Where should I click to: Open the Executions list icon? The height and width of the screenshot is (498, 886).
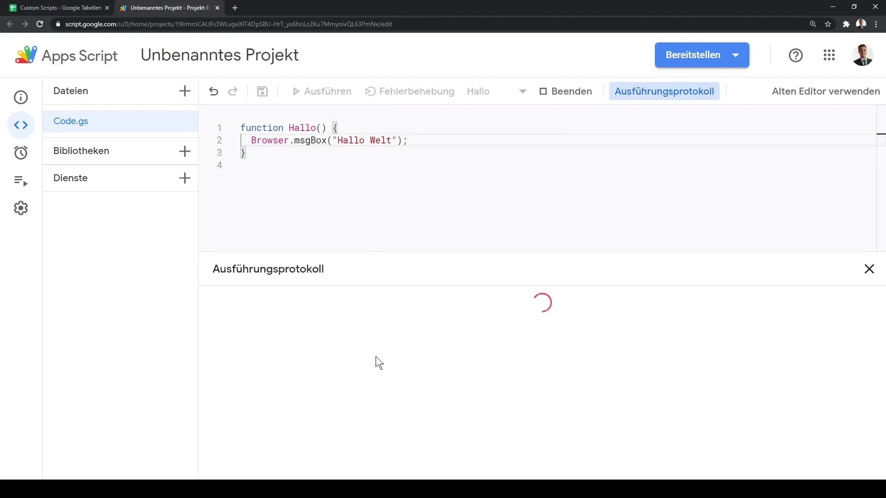coord(21,181)
